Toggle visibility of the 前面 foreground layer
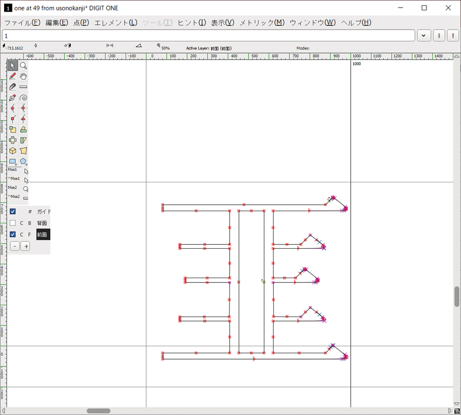 [13, 234]
